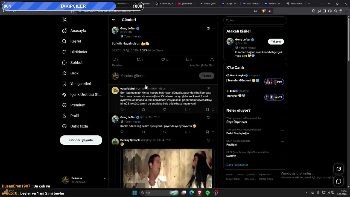
Task: Expand trends with Daha fazla göster
Action: [x=237, y=165]
